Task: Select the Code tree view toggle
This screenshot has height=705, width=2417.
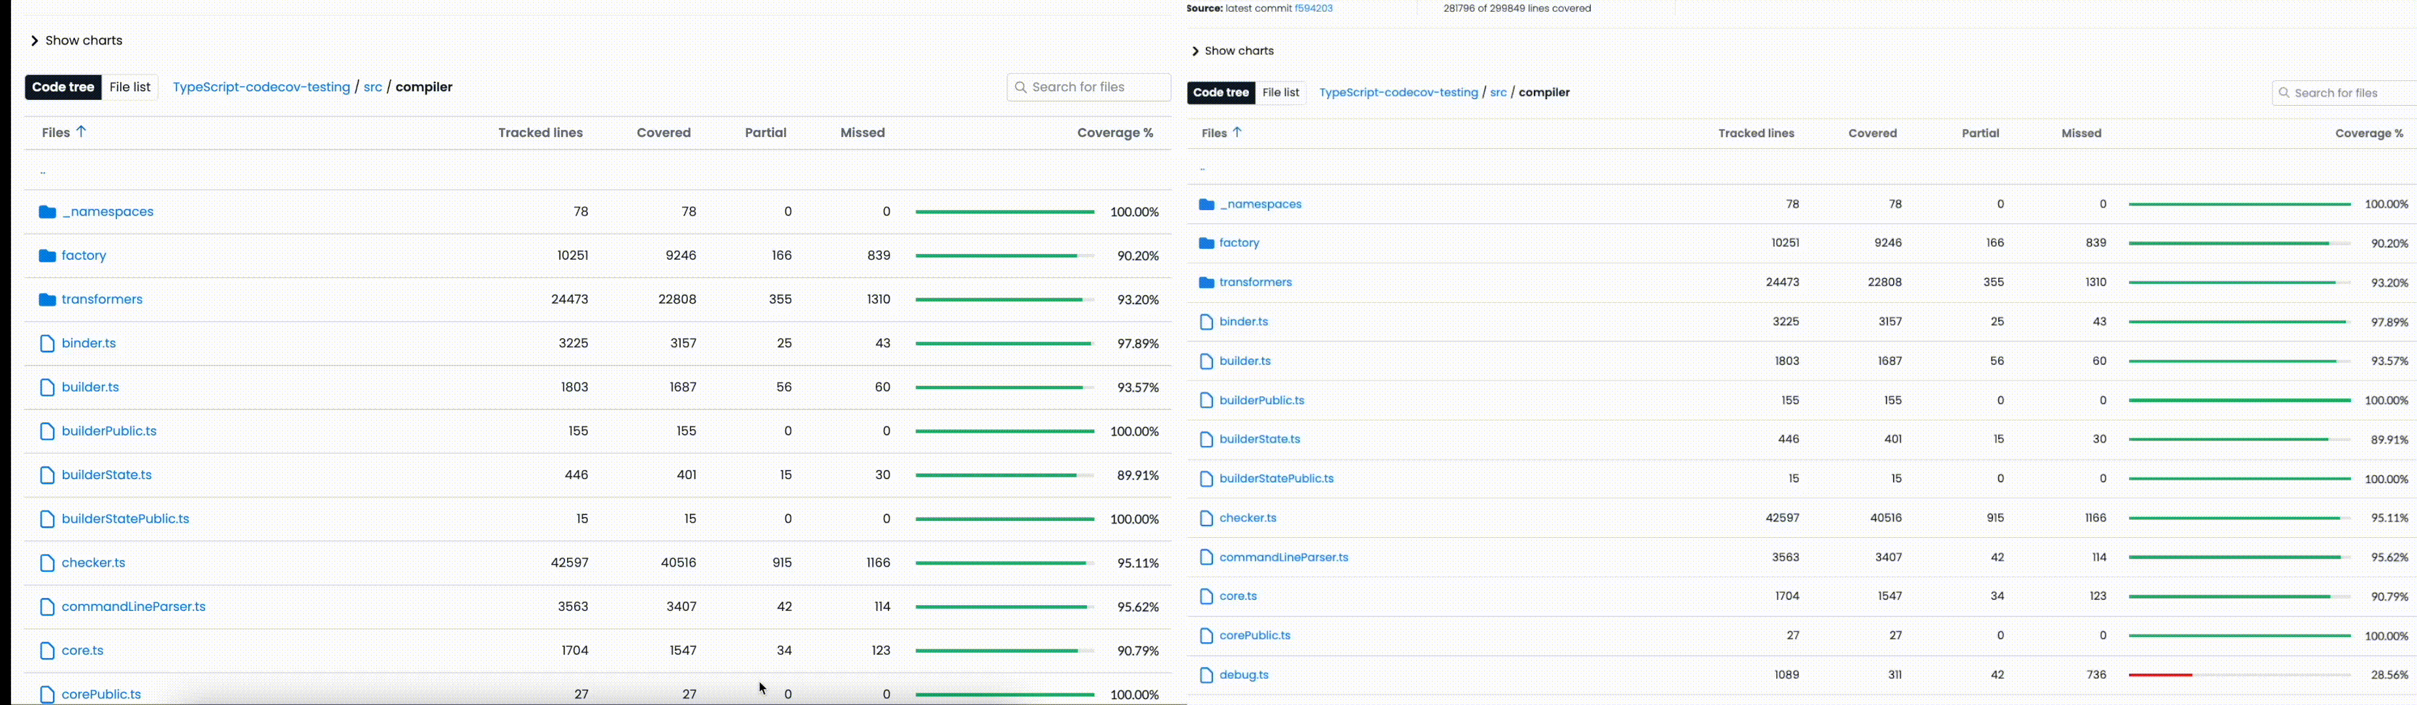Action: (62, 86)
